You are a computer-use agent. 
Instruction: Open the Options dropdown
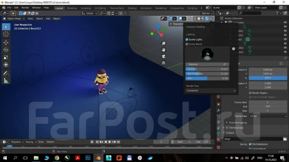pos(207,13)
